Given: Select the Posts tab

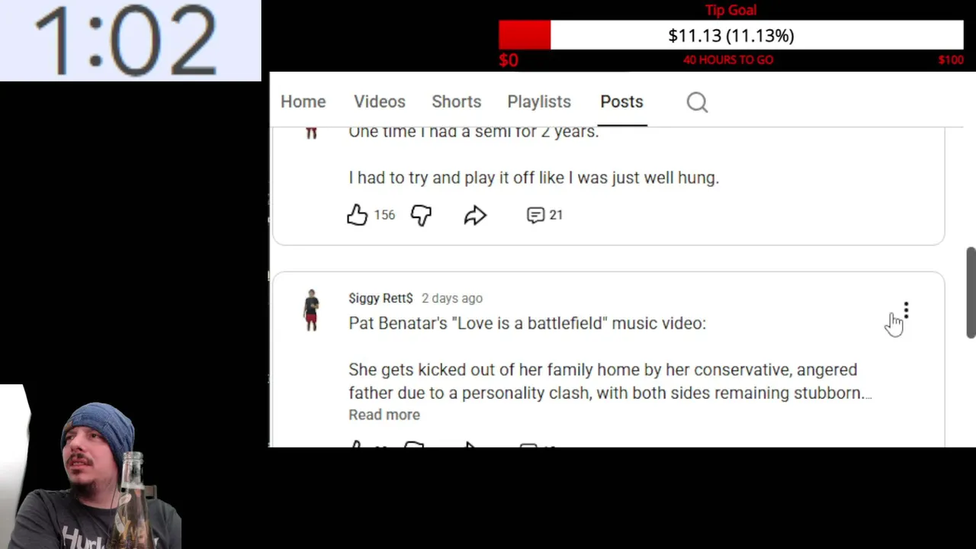Looking at the screenshot, I should click(x=621, y=101).
